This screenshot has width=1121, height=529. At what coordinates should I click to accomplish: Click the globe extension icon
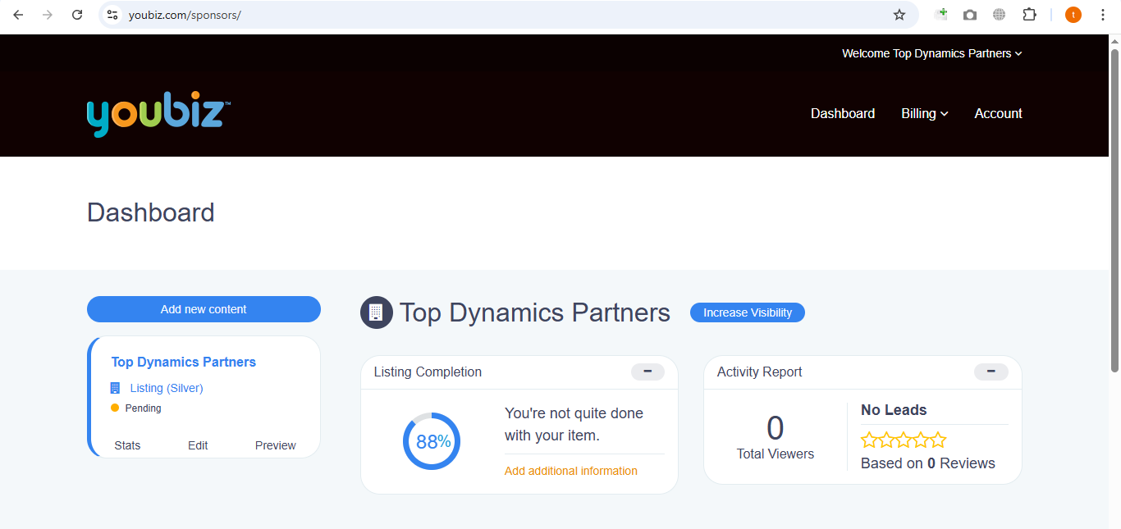pyautogui.click(x=999, y=15)
